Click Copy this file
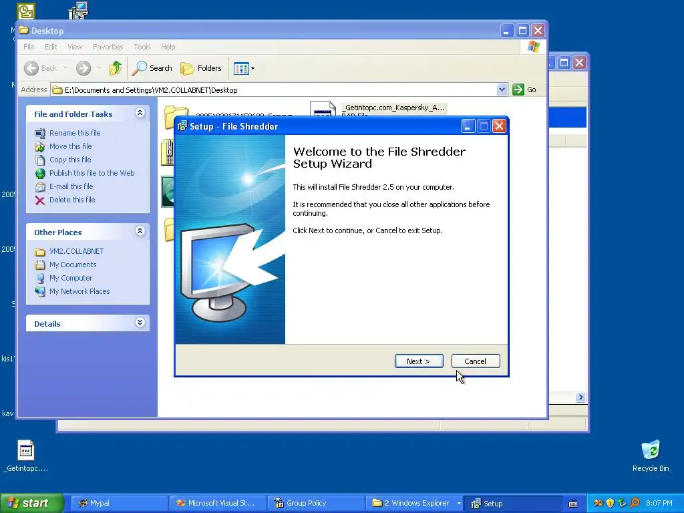This screenshot has width=684, height=513. tap(69, 160)
